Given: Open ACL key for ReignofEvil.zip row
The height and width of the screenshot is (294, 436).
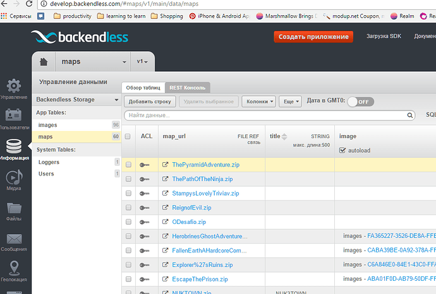Looking at the screenshot, I should click(144, 208).
